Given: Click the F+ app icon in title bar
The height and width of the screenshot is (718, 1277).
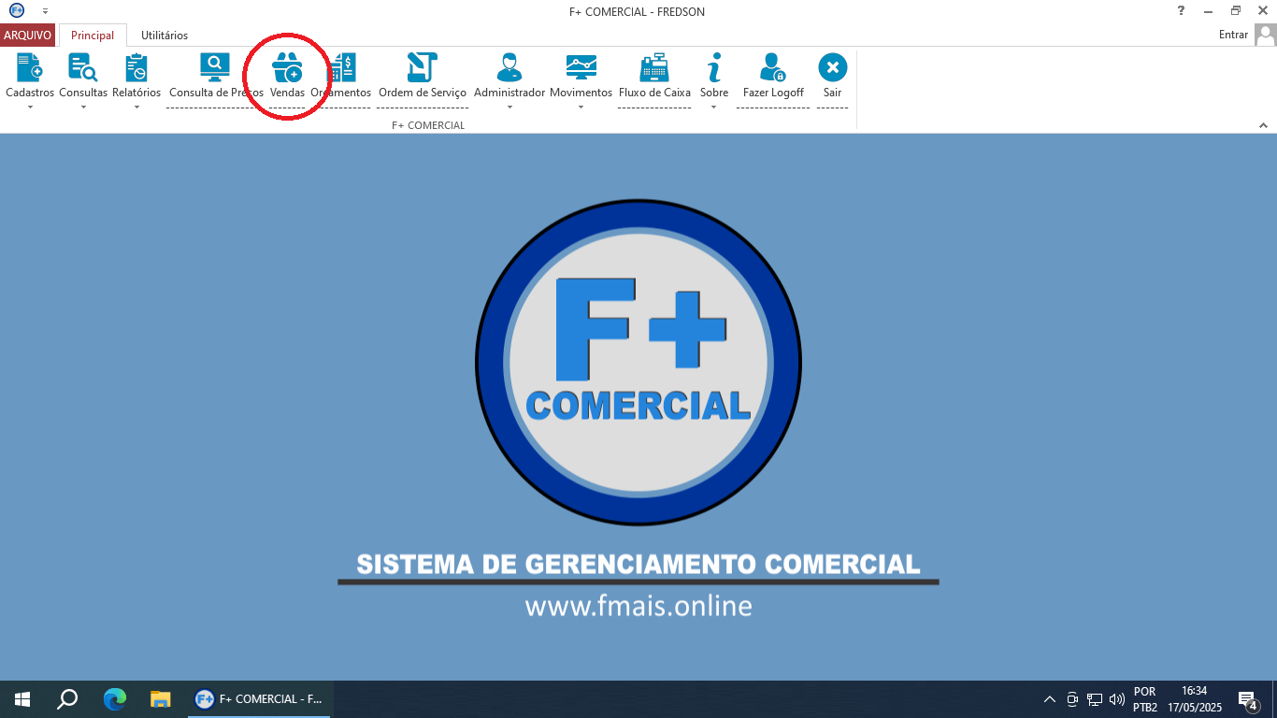Looking at the screenshot, I should point(17,10).
